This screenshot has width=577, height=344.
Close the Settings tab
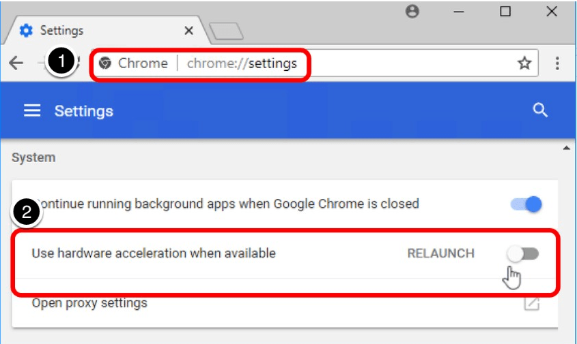(x=188, y=31)
